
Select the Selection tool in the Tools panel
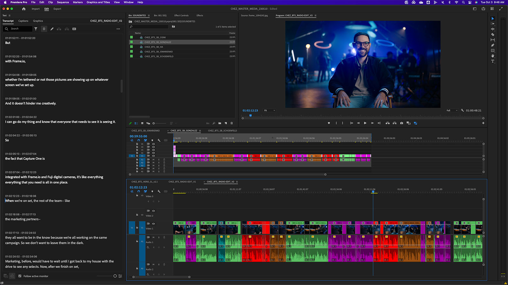point(493,18)
